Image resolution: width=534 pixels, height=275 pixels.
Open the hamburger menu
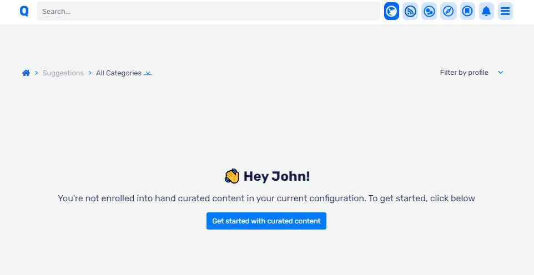click(x=505, y=11)
